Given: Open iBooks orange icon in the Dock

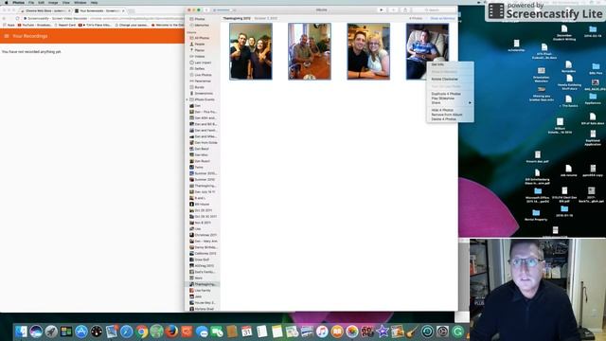Looking at the screenshot, I should (x=337, y=332).
